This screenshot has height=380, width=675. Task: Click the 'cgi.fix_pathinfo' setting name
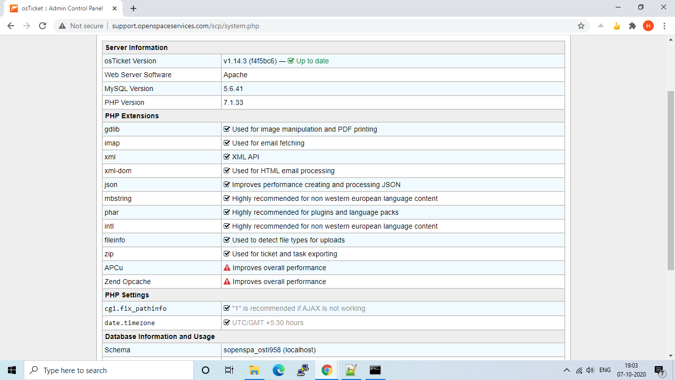coord(135,308)
